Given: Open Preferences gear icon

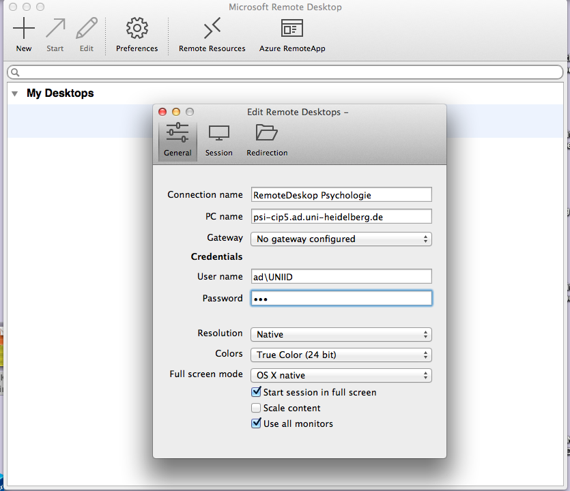Looking at the screenshot, I should pyautogui.click(x=137, y=28).
